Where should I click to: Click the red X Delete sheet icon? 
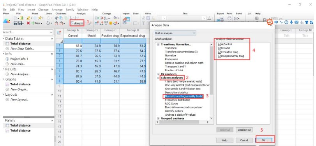click(28, 23)
